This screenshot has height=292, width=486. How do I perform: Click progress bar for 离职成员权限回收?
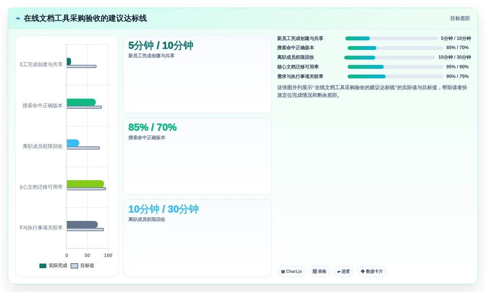pyautogui.click(x=389, y=58)
